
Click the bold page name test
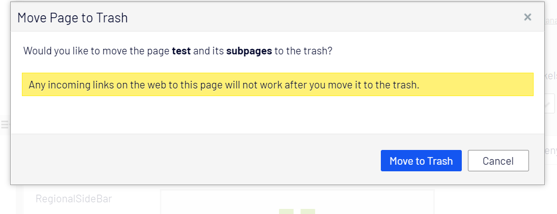[x=181, y=51]
